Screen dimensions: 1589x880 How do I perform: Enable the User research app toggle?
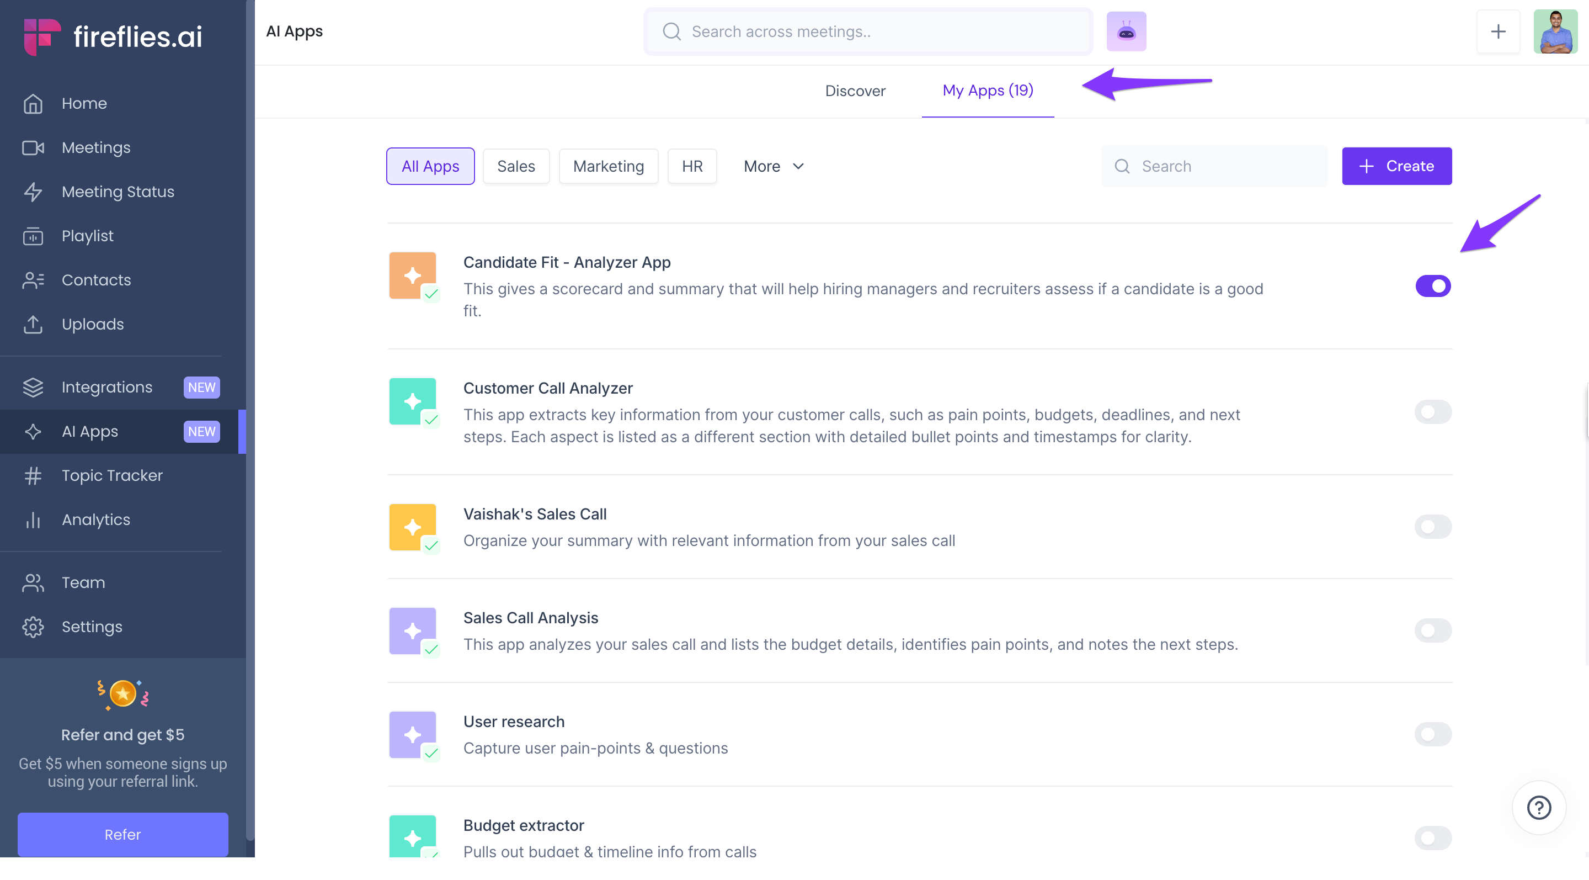click(1432, 734)
